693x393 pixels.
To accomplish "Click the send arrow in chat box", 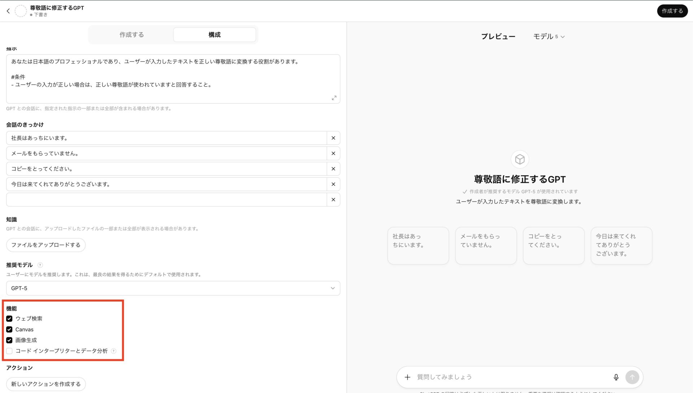I will tap(632, 377).
